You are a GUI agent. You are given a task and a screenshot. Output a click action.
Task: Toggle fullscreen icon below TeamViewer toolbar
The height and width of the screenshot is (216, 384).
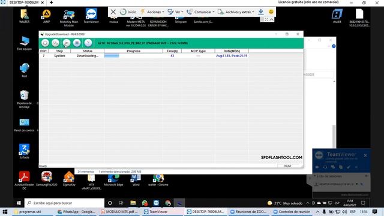pos(266,19)
